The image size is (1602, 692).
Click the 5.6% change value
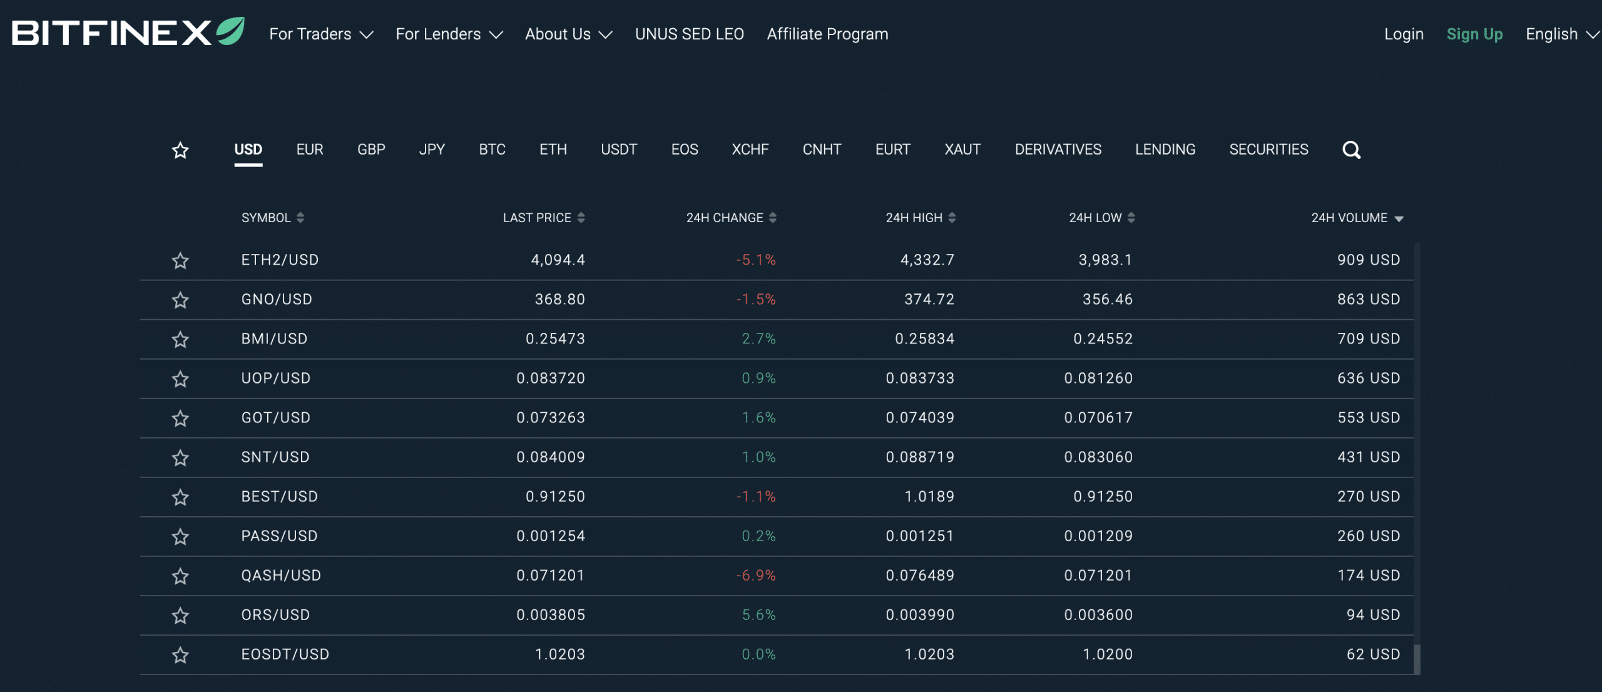pos(758,614)
